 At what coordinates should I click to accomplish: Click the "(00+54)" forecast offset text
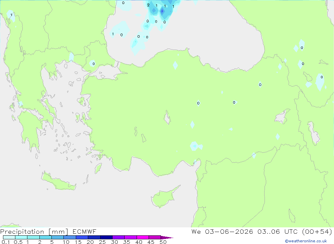317,231
